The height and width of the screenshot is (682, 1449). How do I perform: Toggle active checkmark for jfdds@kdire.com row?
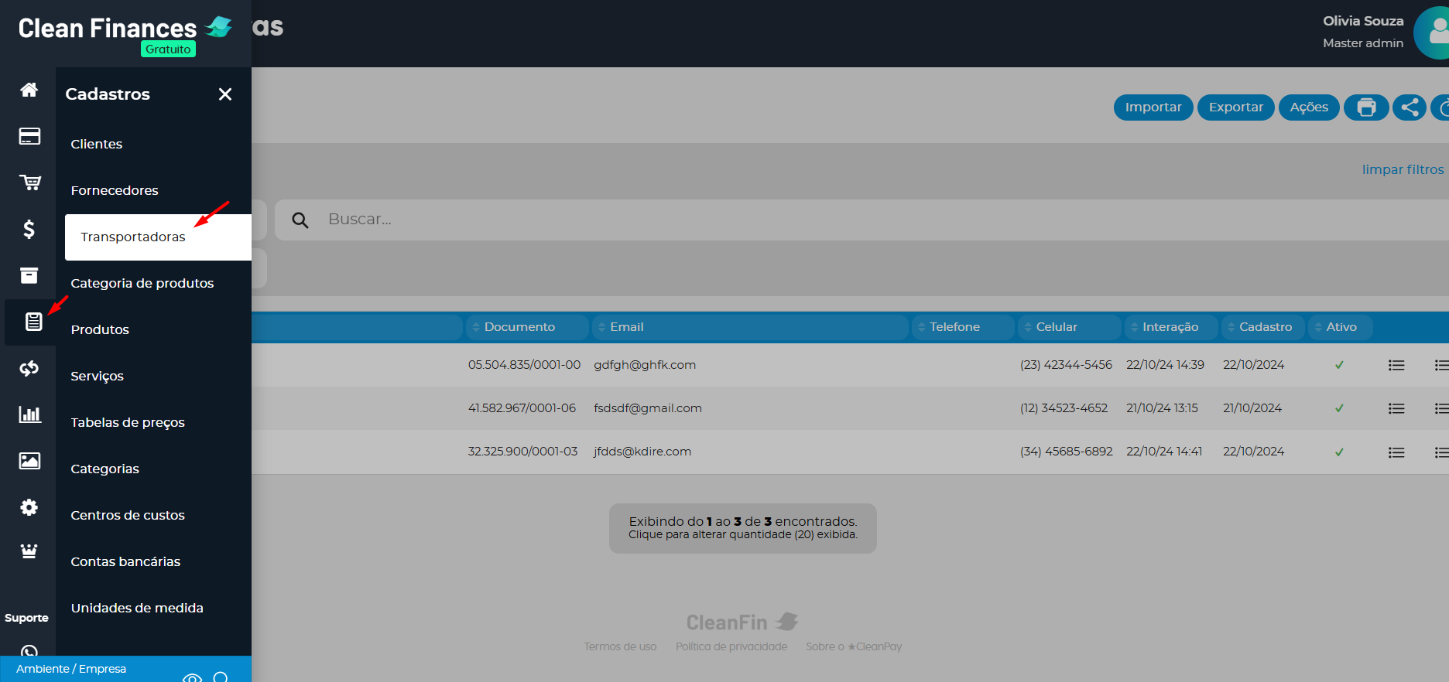tap(1339, 452)
